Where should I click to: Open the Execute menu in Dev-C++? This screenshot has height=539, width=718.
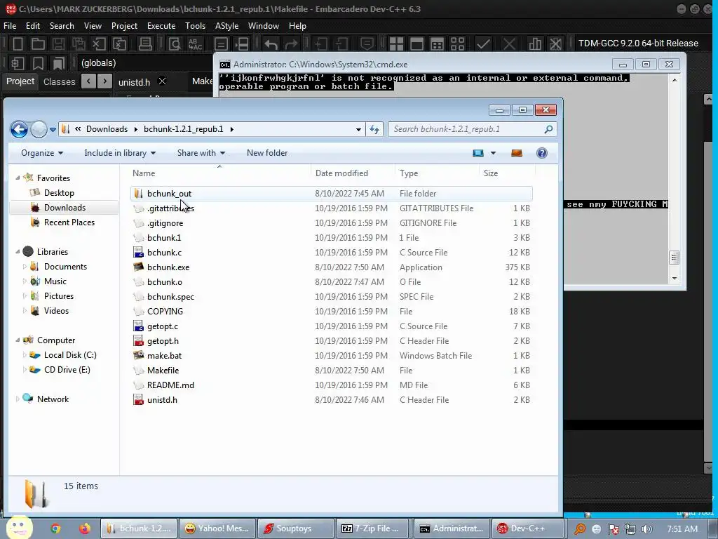(x=161, y=26)
